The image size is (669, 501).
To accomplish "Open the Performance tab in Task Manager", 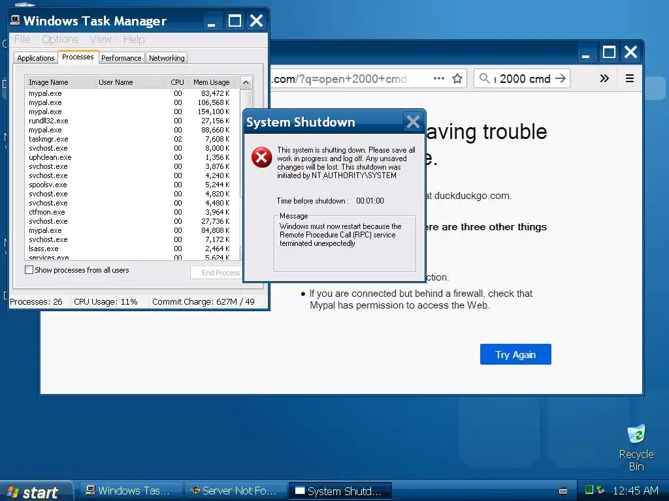I will [121, 58].
